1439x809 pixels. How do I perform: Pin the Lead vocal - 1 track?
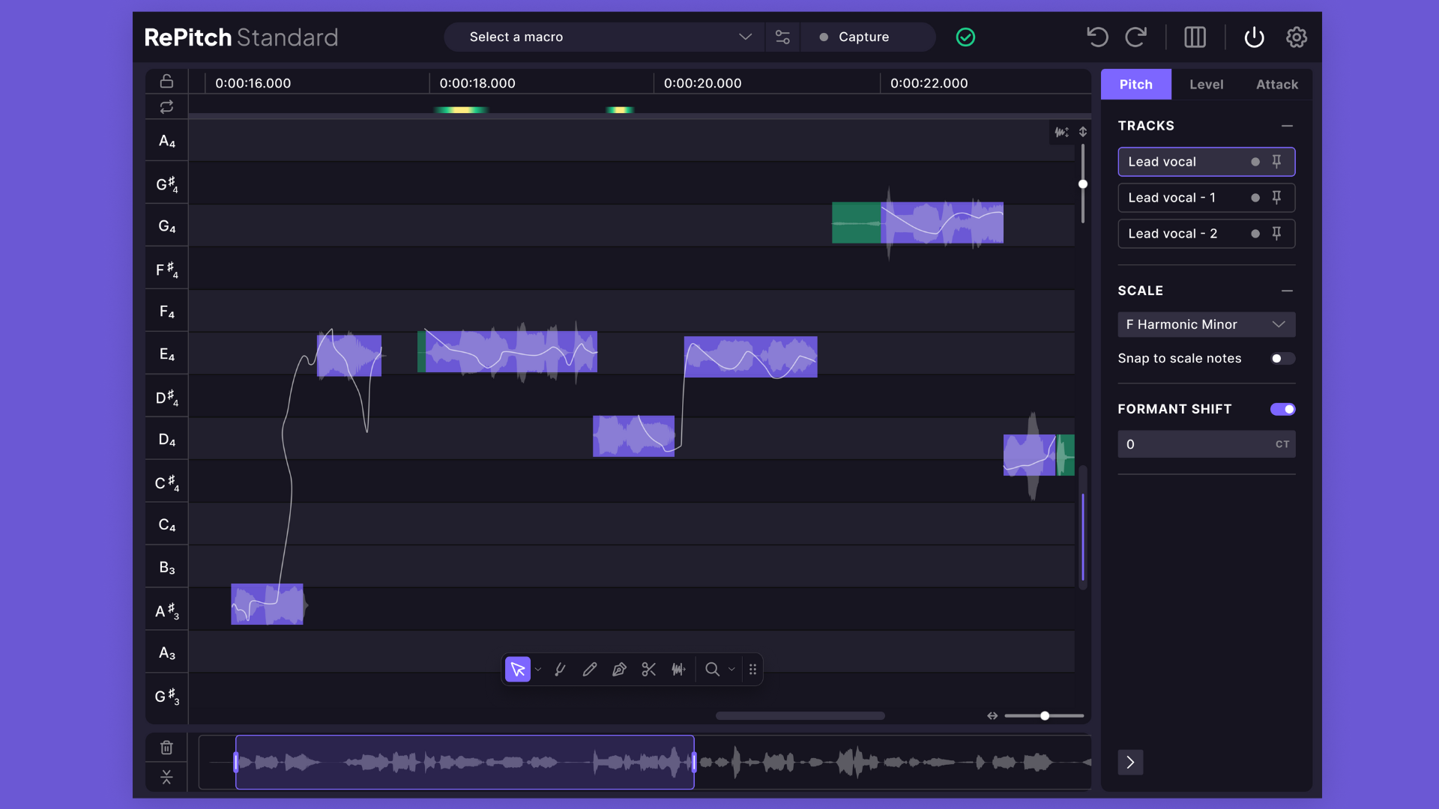point(1276,197)
